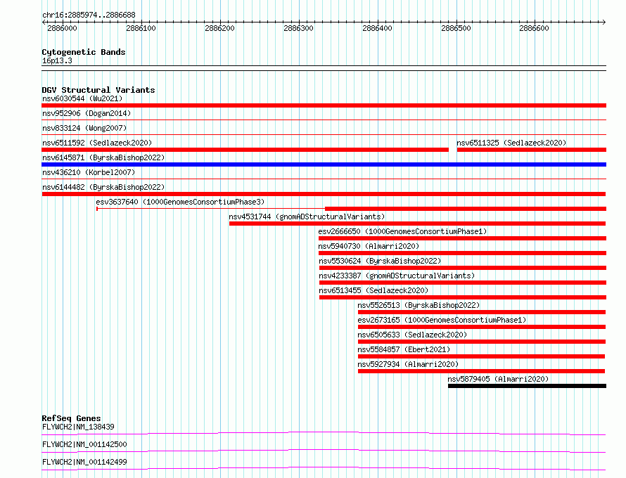Click the nsv5530624 red variant bar
Viewport: 626px width, 478px height.
(463, 268)
